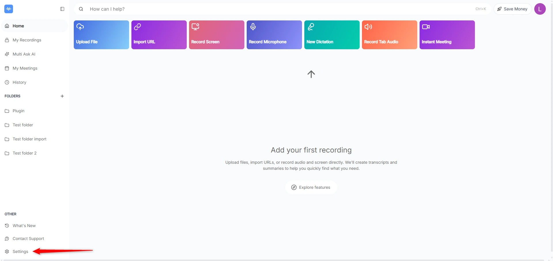Select the Import URL icon
553x261 pixels.
click(138, 26)
